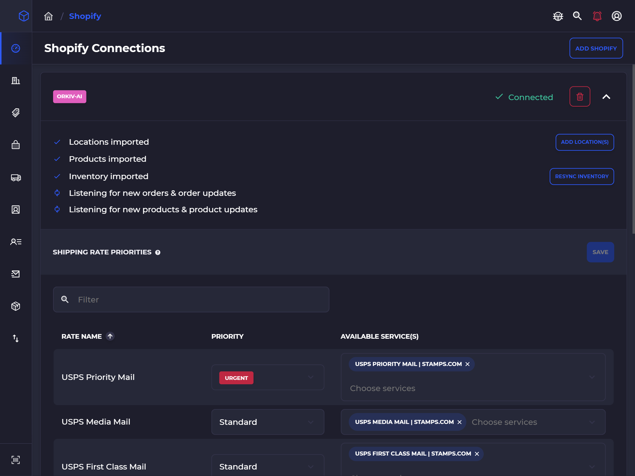Open the buildings sidebar icon
The height and width of the screenshot is (476, 635).
coord(16,81)
